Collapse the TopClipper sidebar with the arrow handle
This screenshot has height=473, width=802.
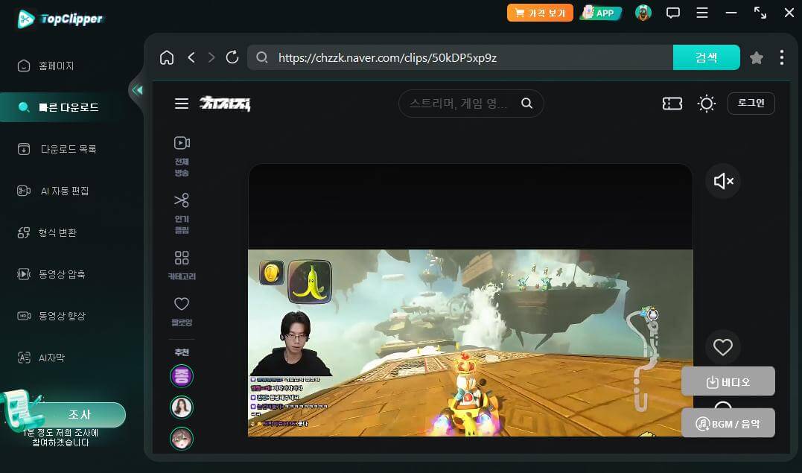coord(137,90)
